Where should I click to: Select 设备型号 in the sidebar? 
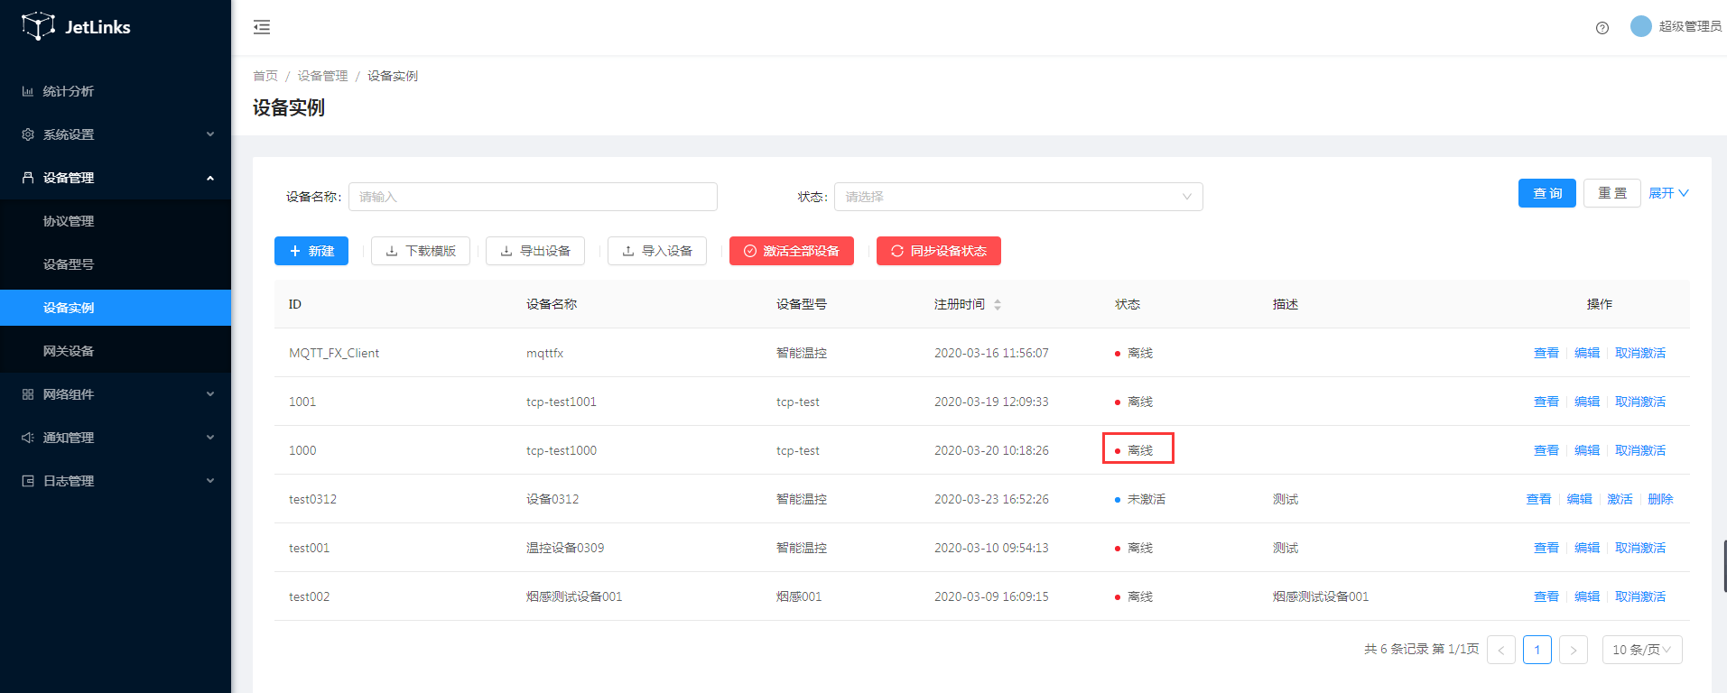pyautogui.click(x=69, y=264)
